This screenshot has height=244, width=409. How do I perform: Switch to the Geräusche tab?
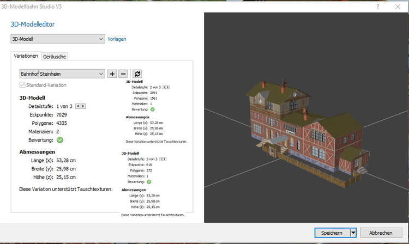click(55, 56)
